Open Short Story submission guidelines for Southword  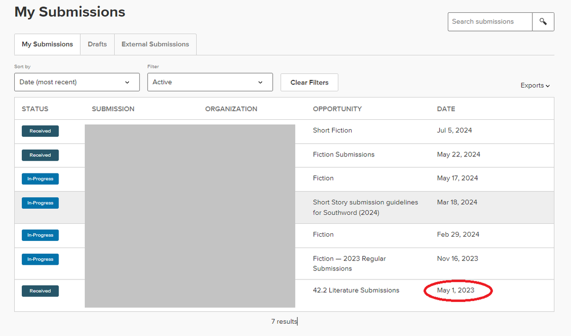coord(365,207)
